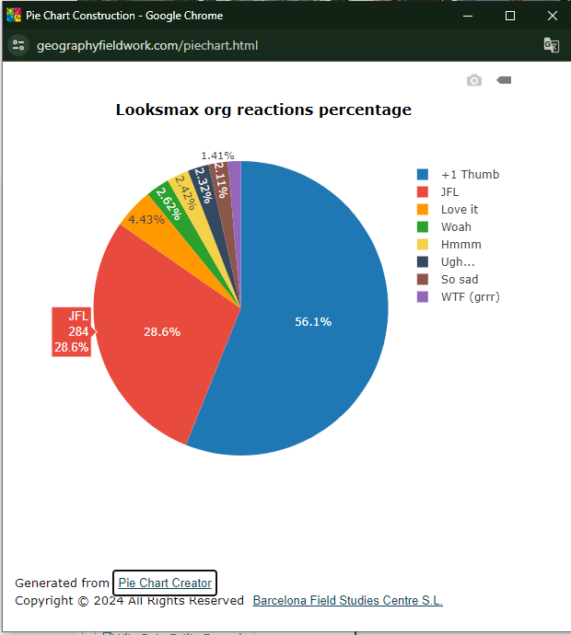Click the URL in the address bar
This screenshot has width=571, height=635.
[147, 45]
